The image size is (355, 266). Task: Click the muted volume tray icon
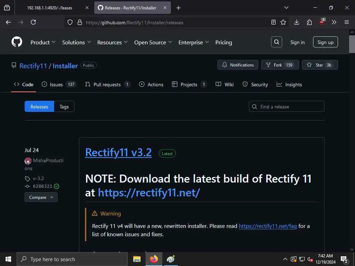click(x=310, y=259)
